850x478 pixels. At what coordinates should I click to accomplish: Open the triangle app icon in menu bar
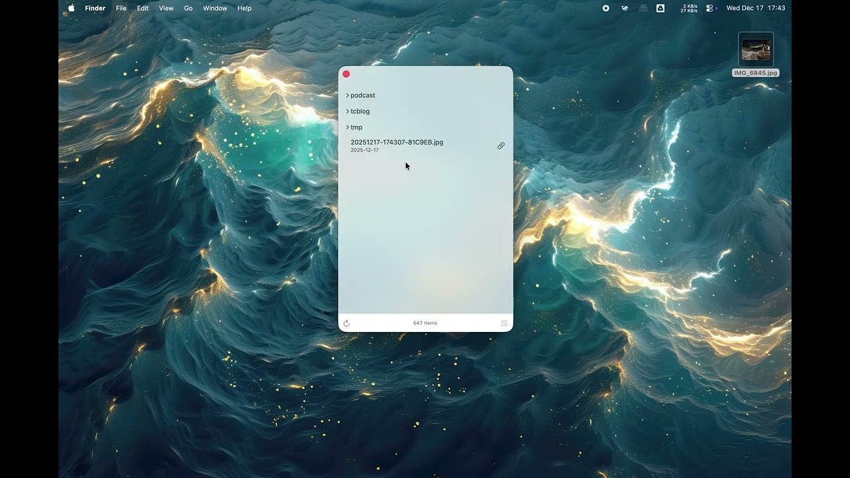click(x=660, y=8)
